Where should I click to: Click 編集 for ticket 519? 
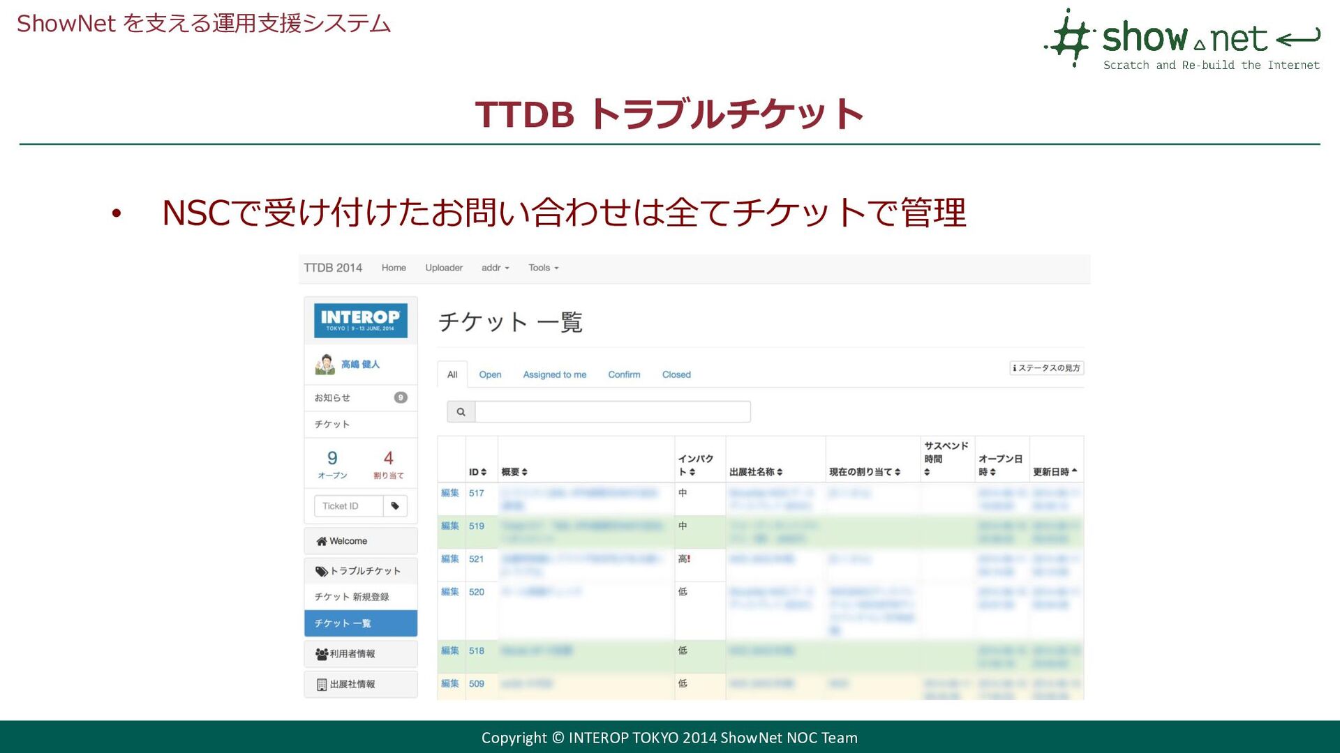point(450,526)
